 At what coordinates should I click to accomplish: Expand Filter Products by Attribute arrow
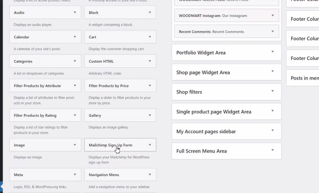pyautogui.click(x=75, y=86)
